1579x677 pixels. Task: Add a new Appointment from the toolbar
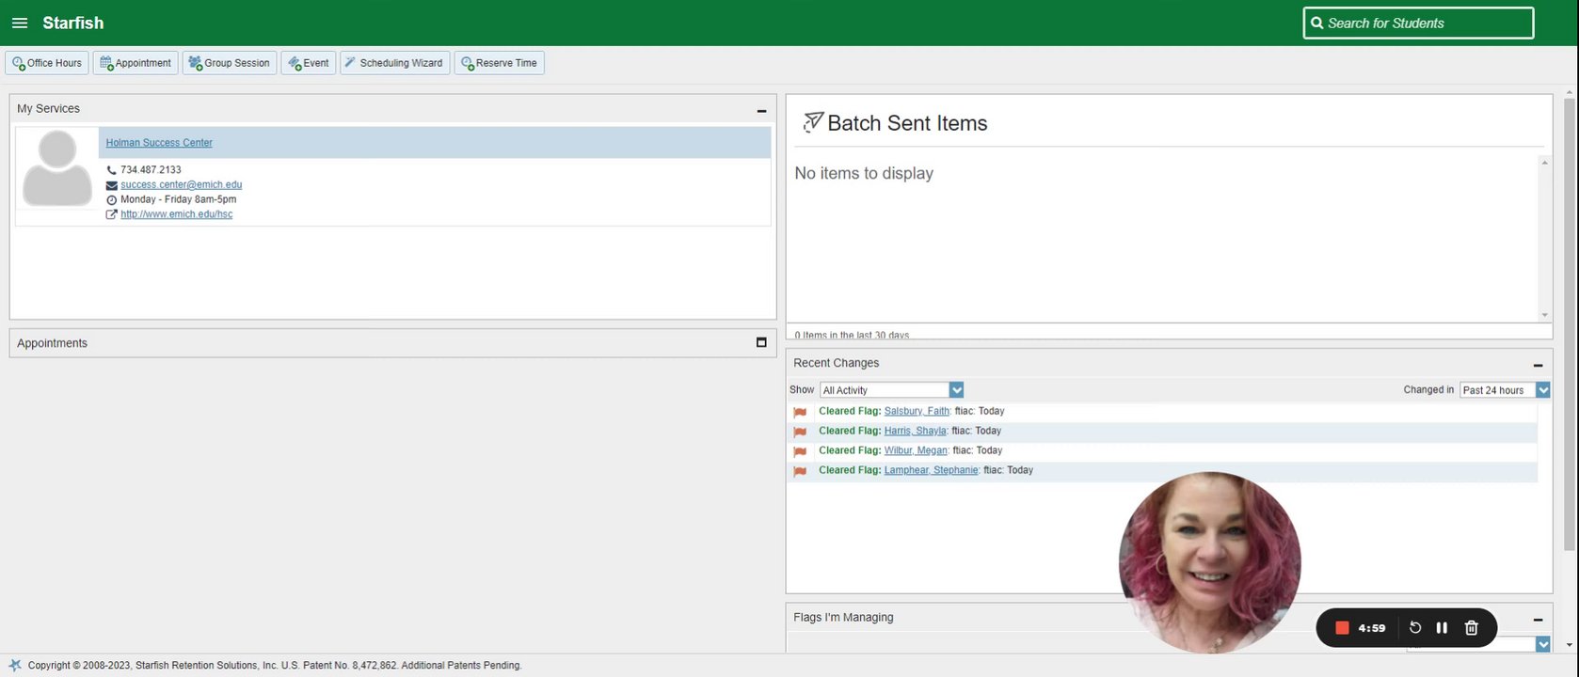[136, 63]
